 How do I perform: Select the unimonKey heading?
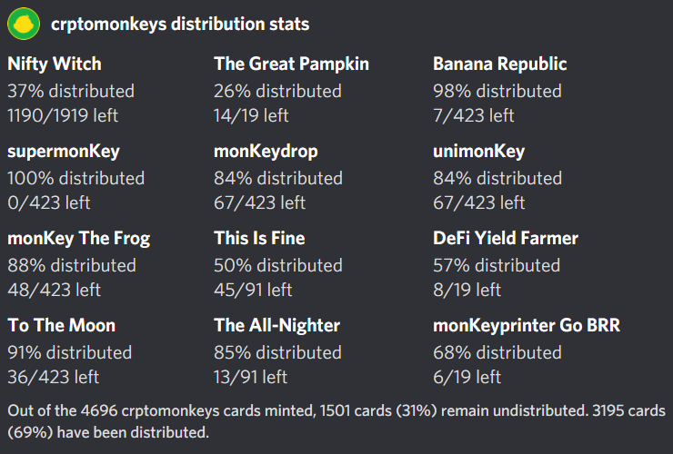tap(479, 152)
